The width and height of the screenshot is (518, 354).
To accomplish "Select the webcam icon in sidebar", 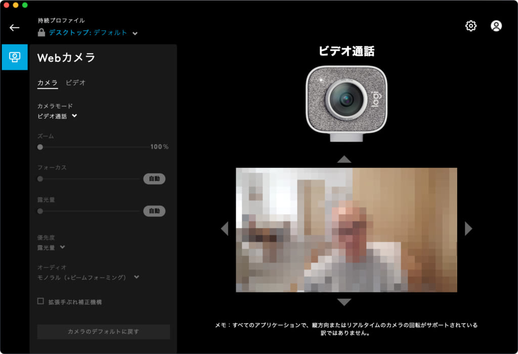I will 15,57.
